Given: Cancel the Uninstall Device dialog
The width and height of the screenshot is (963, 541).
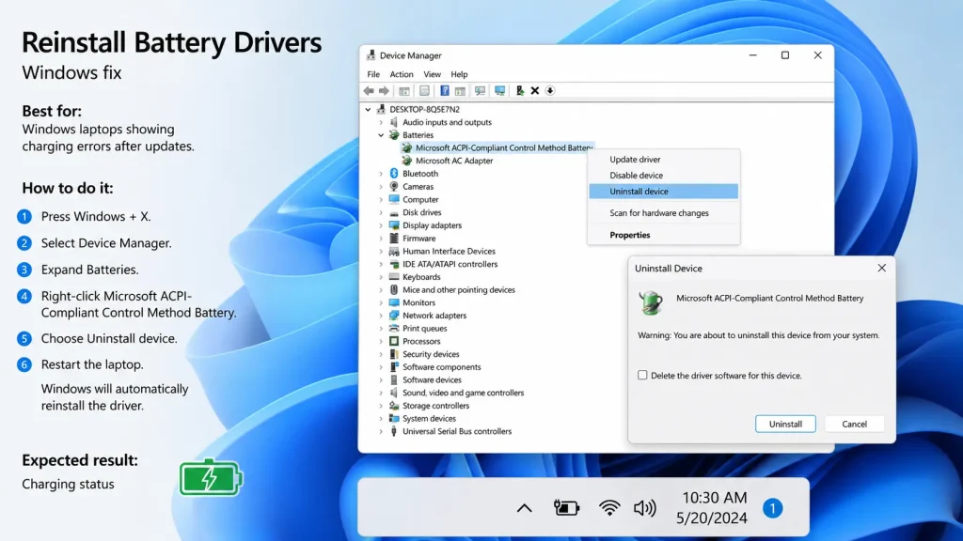Looking at the screenshot, I should tap(854, 424).
